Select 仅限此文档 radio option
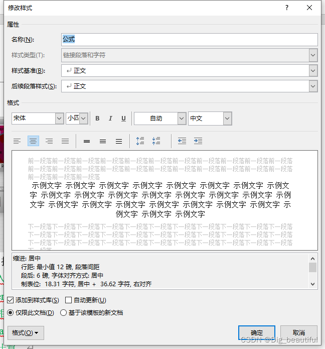This screenshot has width=325, height=349. coord(10,313)
